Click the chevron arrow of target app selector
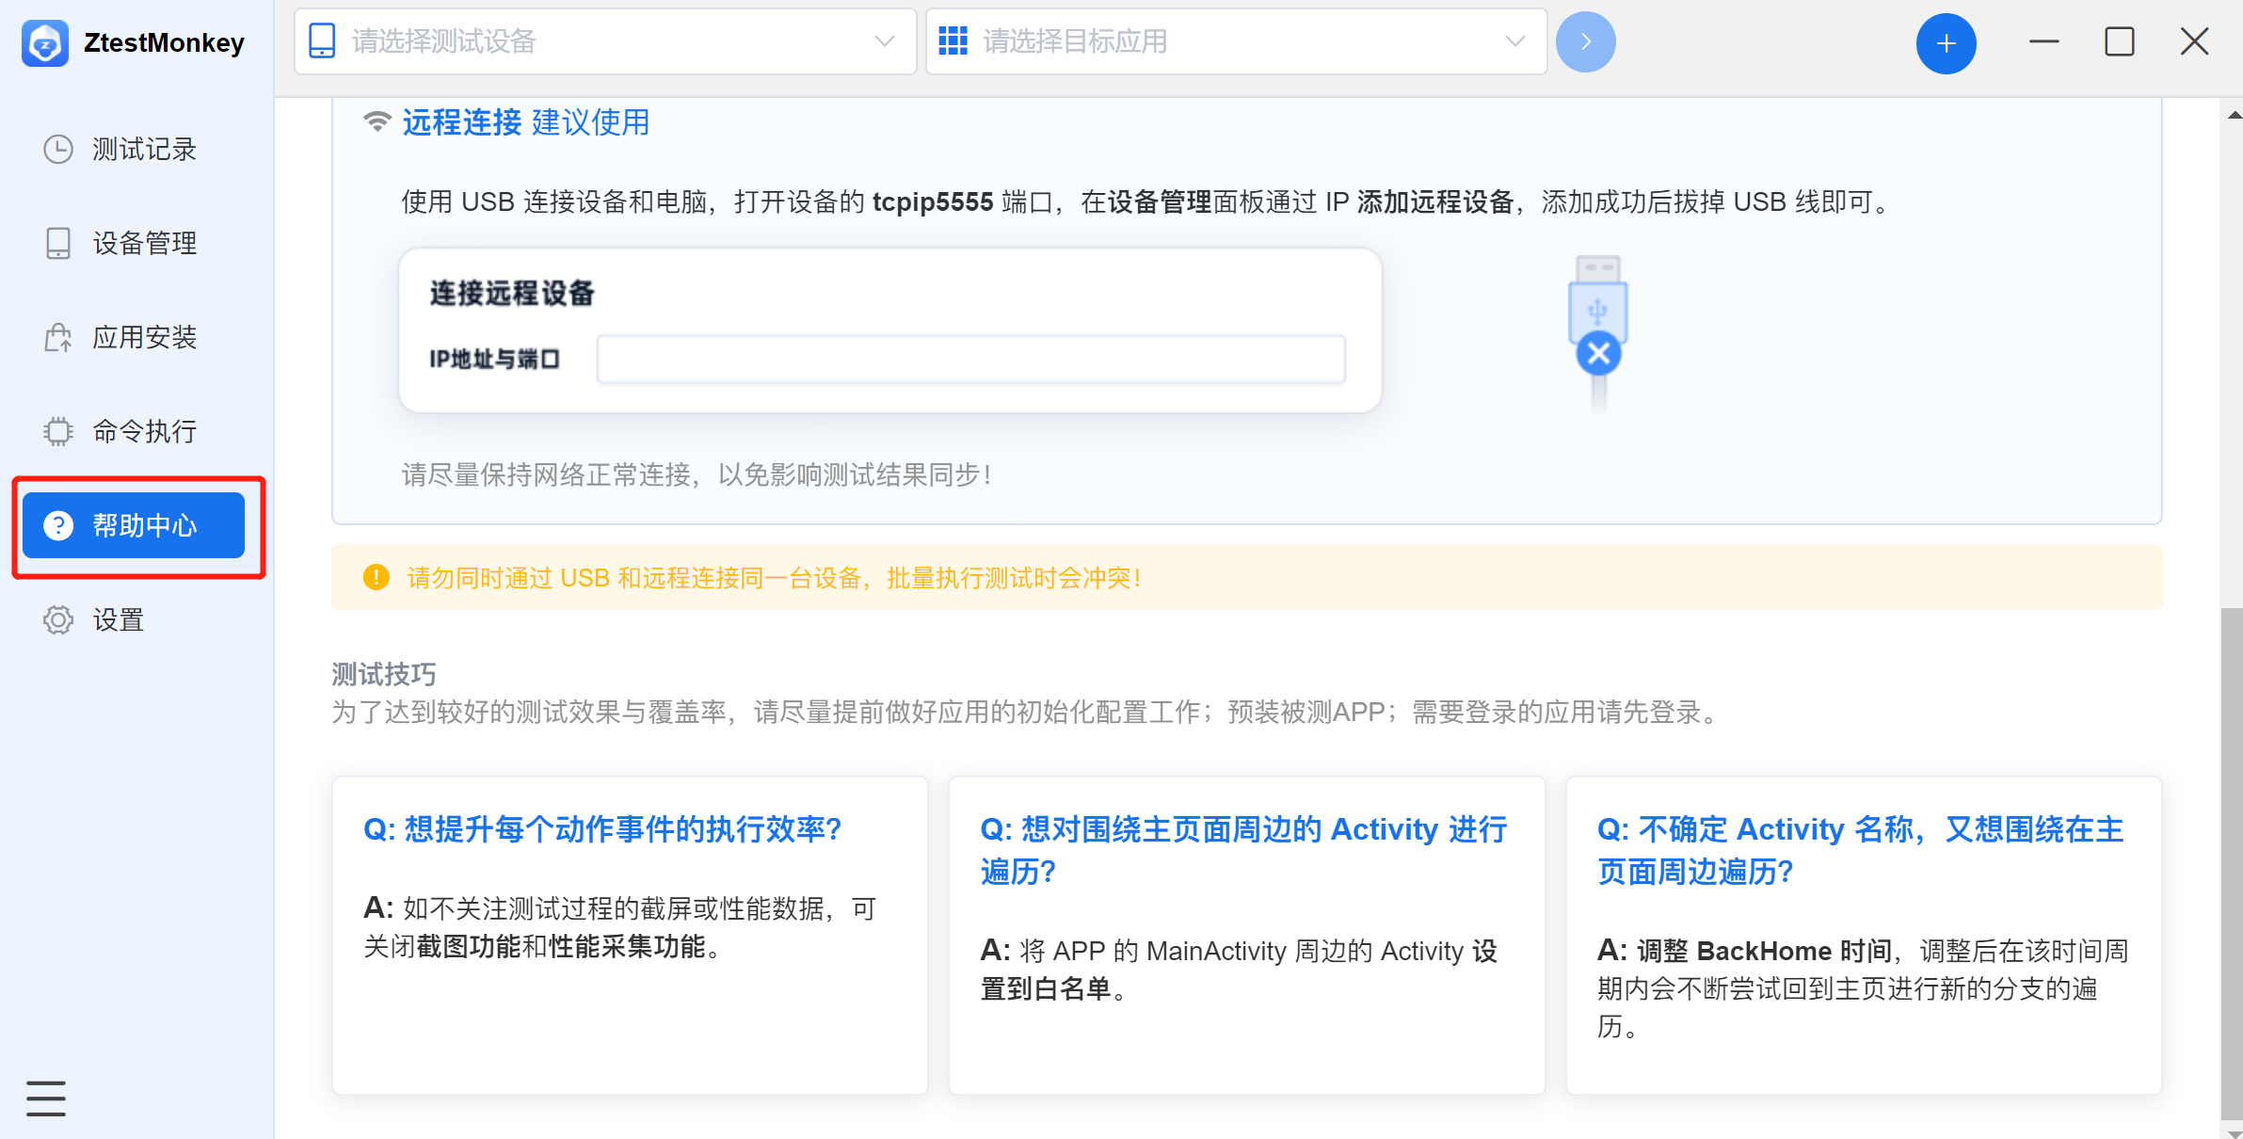Image resolution: width=2243 pixels, height=1139 pixels. click(1514, 41)
